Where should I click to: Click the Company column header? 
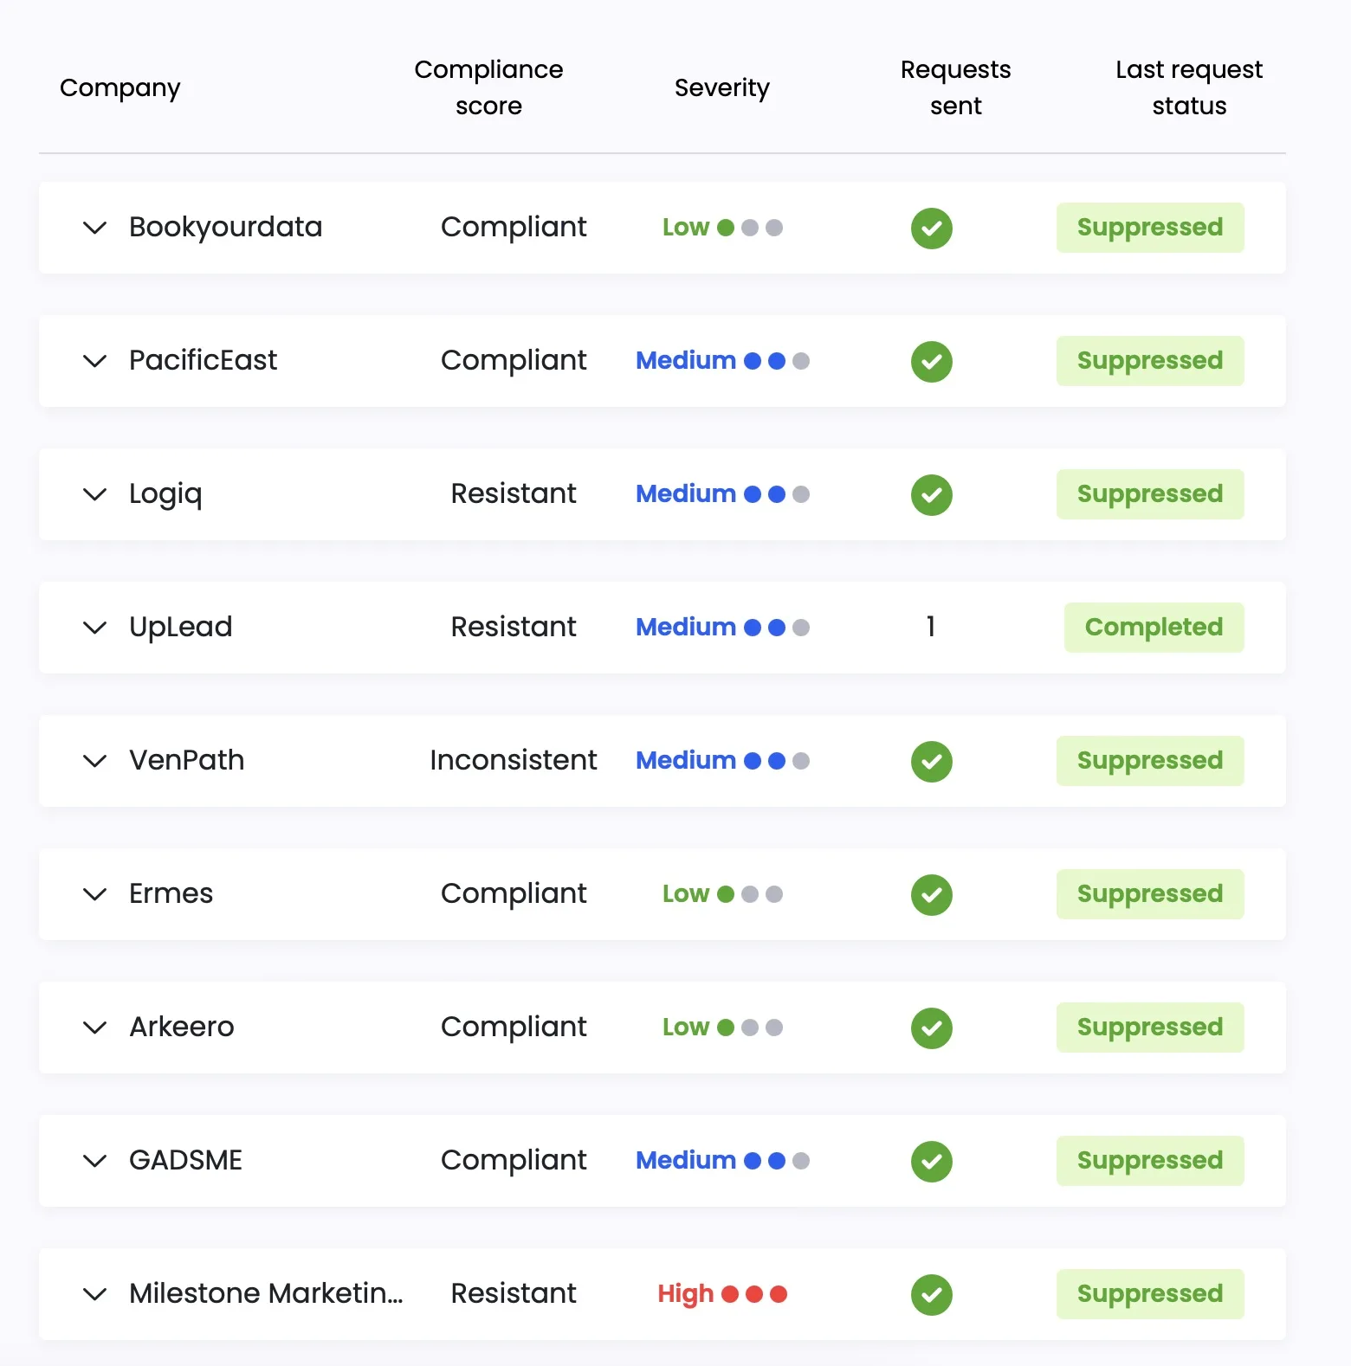(x=120, y=87)
